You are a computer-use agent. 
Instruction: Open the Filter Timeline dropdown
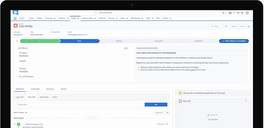click(x=20, y=113)
